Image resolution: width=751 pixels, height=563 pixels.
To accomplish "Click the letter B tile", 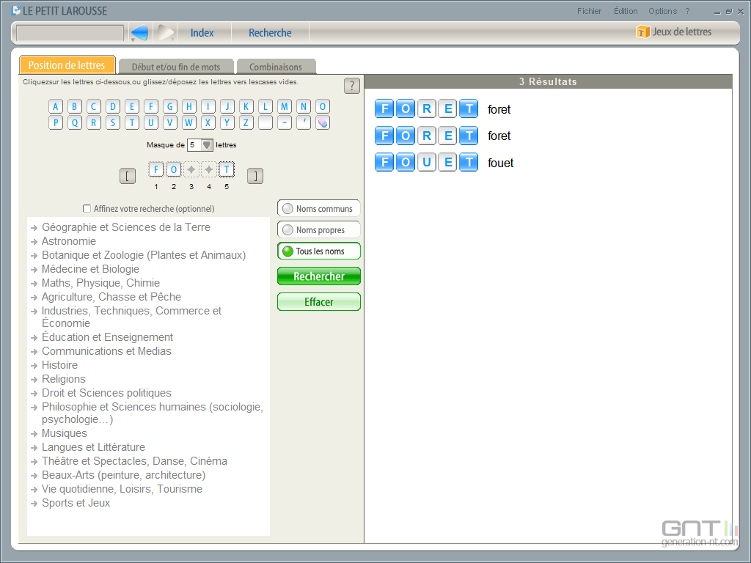I will pos(75,106).
